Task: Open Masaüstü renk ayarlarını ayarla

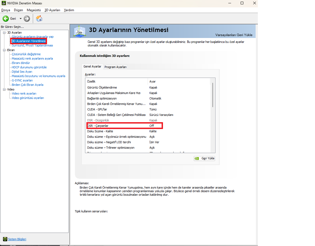Action: pyautogui.click(x=32, y=58)
